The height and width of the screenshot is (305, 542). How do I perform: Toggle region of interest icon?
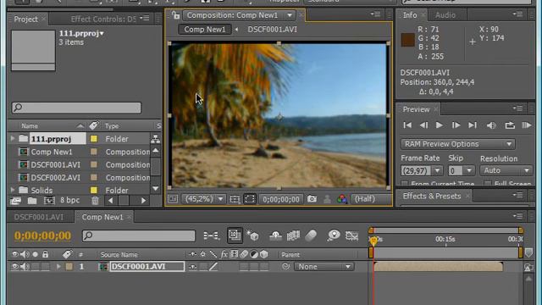[250, 199]
